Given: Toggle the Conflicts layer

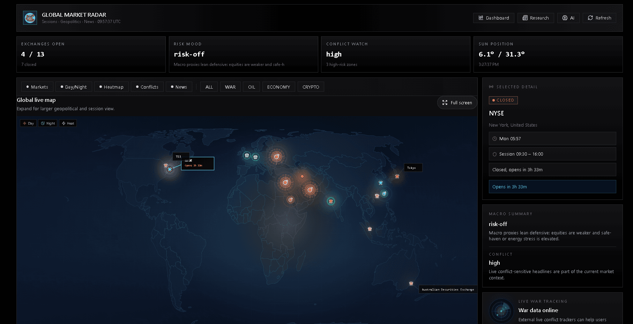Looking at the screenshot, I should pyautogui.click(x=147, y=87).
